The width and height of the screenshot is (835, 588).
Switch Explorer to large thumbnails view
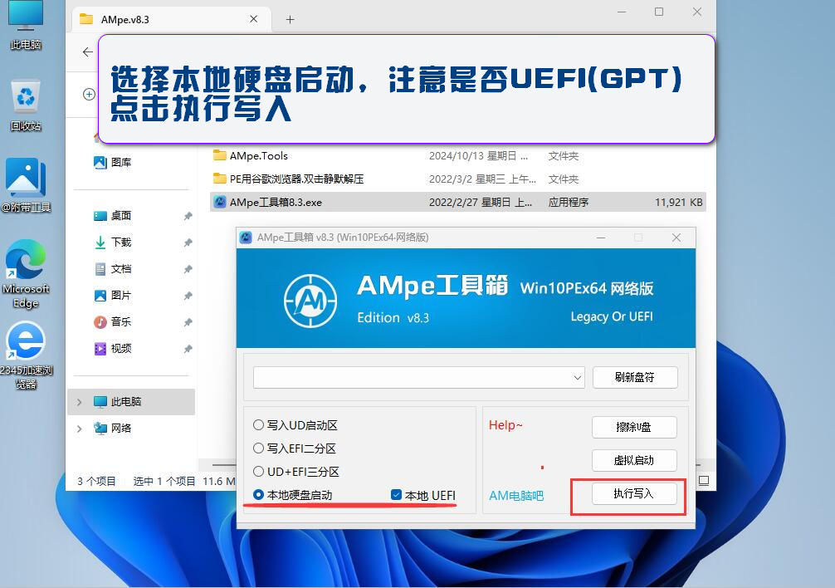coord(704,481)
